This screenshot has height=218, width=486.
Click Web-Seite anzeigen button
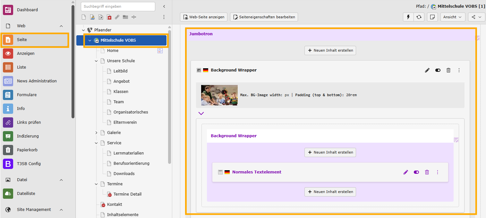point(204,17)
